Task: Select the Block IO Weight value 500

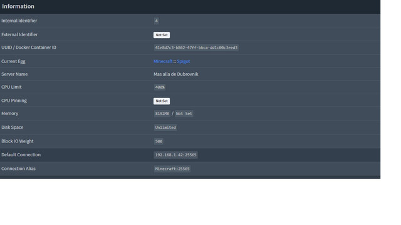Action: coord(159,141)
